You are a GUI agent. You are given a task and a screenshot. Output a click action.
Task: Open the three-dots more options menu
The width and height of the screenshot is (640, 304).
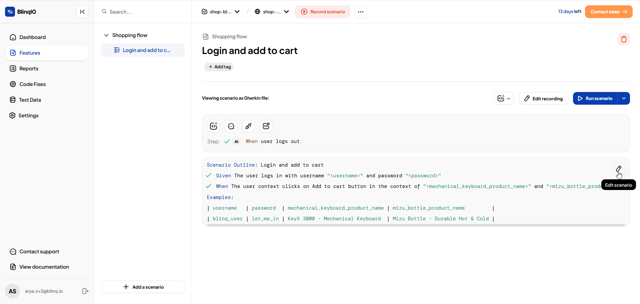pos(360,12)
